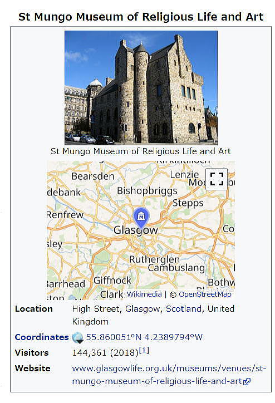Open the Coordinates label link
This screenshot has height=403, width=275.
(42, 337)
